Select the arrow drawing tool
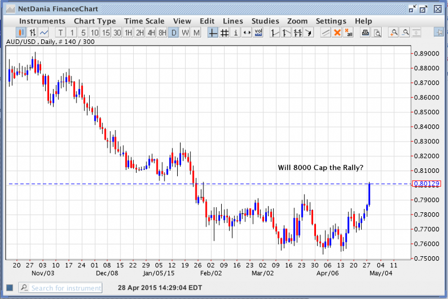 click(309, 33)
